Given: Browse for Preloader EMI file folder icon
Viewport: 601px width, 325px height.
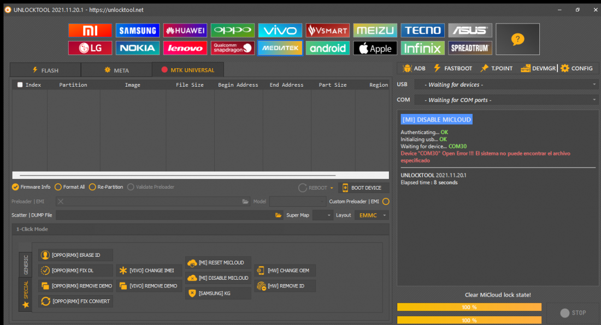Looking at the screenshot, I should (x=245, y=202).
